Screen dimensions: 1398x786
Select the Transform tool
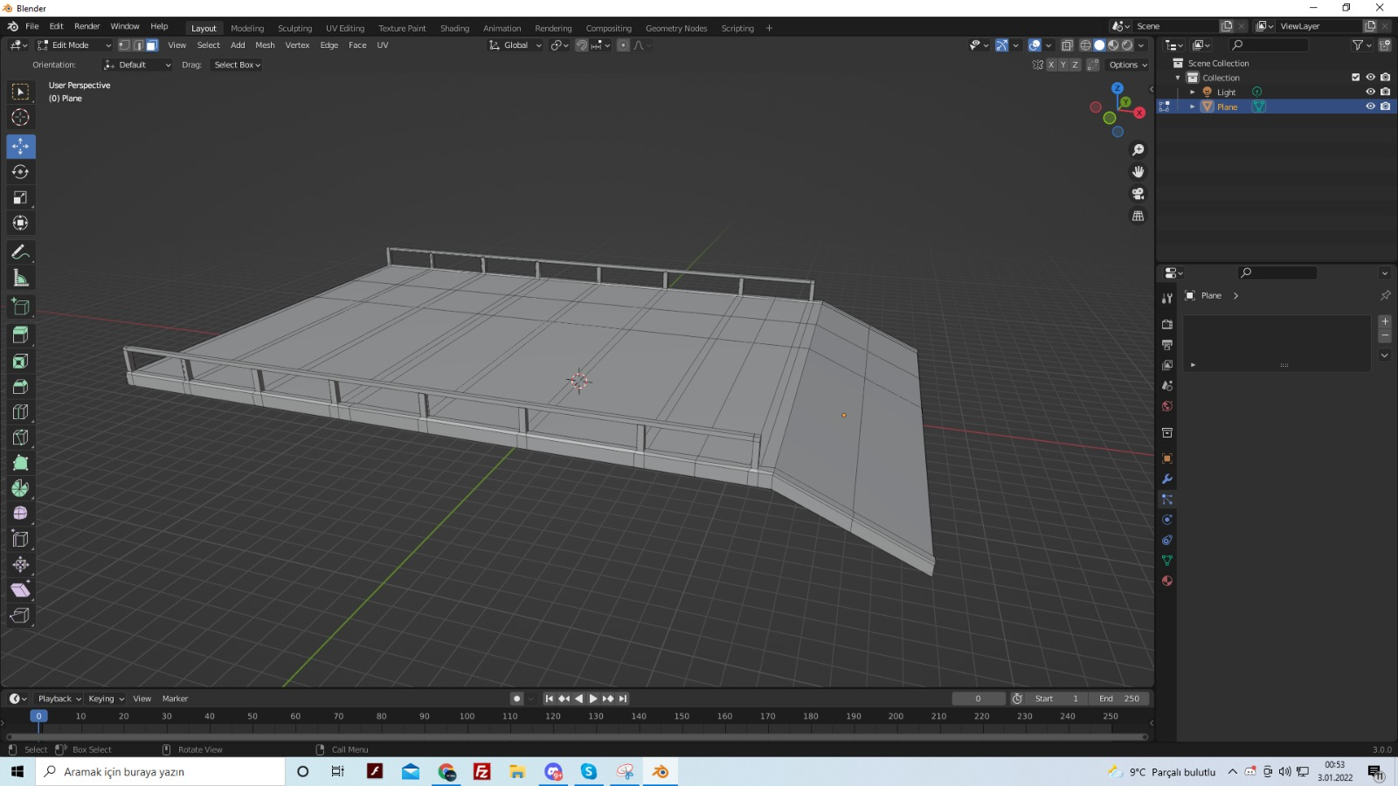pyautogui.click(x=20, y=223)
